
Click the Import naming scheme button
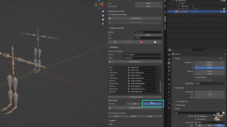click(133, 116)
